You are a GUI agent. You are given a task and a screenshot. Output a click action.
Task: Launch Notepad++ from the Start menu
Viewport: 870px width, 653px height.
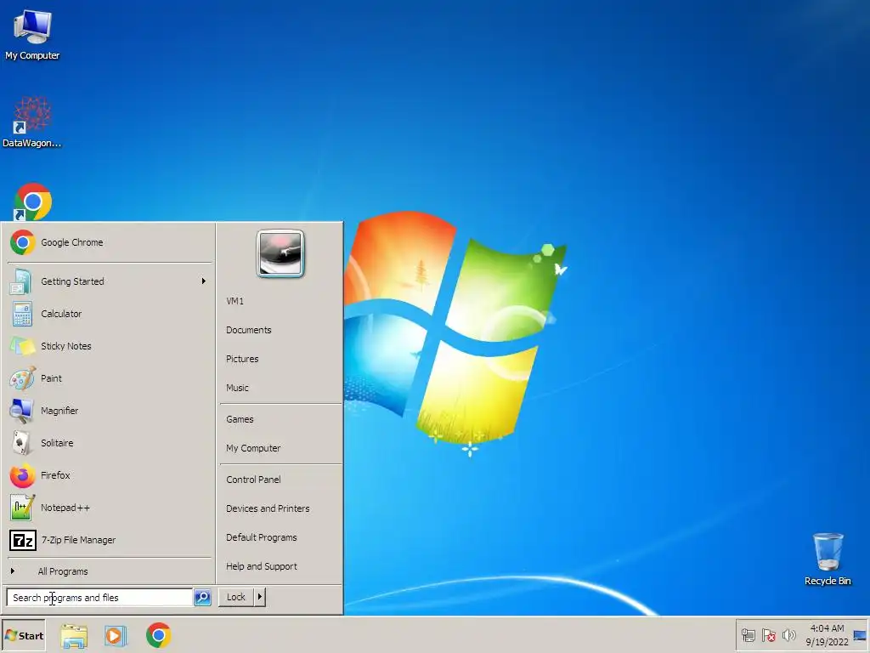tap(110, 508)
